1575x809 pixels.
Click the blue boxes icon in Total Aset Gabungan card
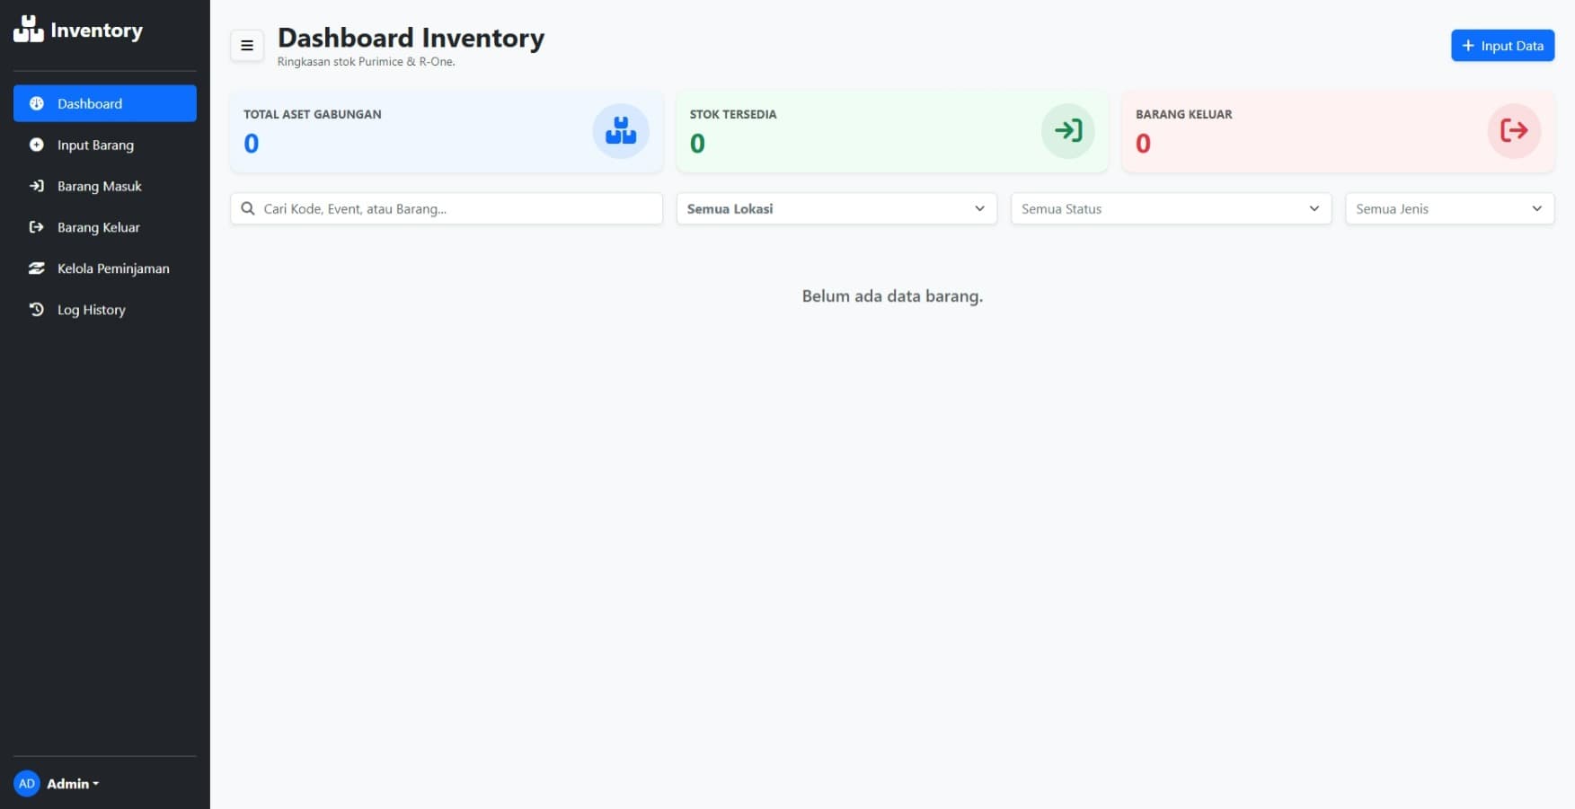pos(621,131)
